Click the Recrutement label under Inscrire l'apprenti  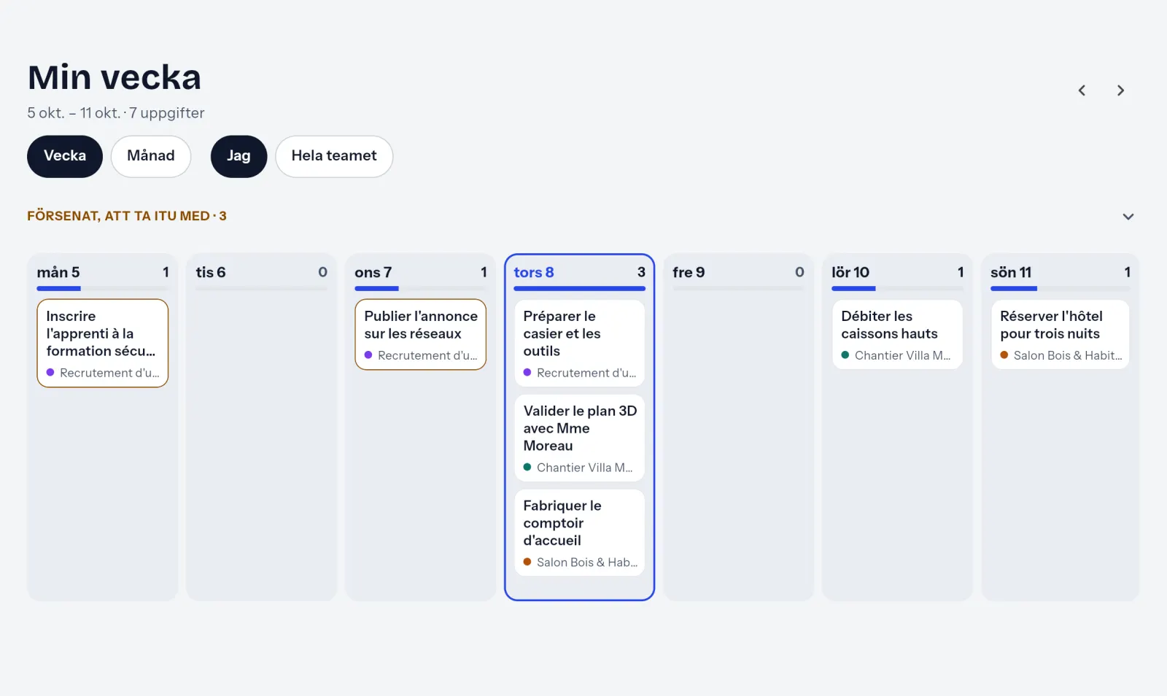pyautogui.click(x=109, y=373)
